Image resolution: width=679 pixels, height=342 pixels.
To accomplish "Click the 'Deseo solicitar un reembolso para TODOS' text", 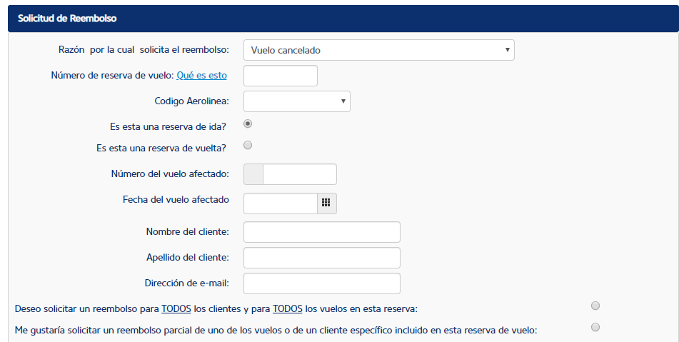I will coord(103,308).
